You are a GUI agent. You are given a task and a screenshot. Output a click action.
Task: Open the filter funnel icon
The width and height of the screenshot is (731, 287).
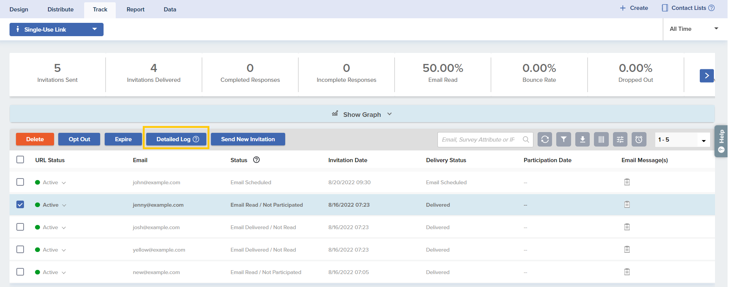click(x=563, y=139)
